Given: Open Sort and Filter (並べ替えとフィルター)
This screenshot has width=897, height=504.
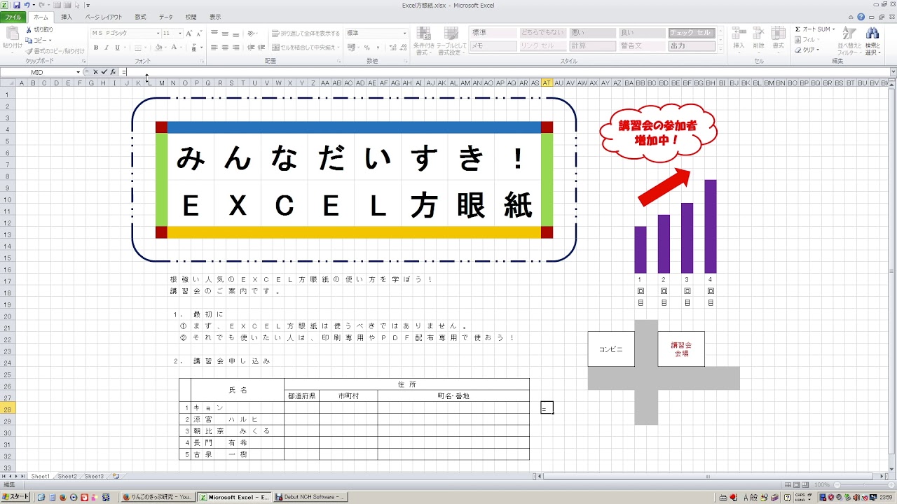Looking at the screenshot, I should (x=849, y=41).
